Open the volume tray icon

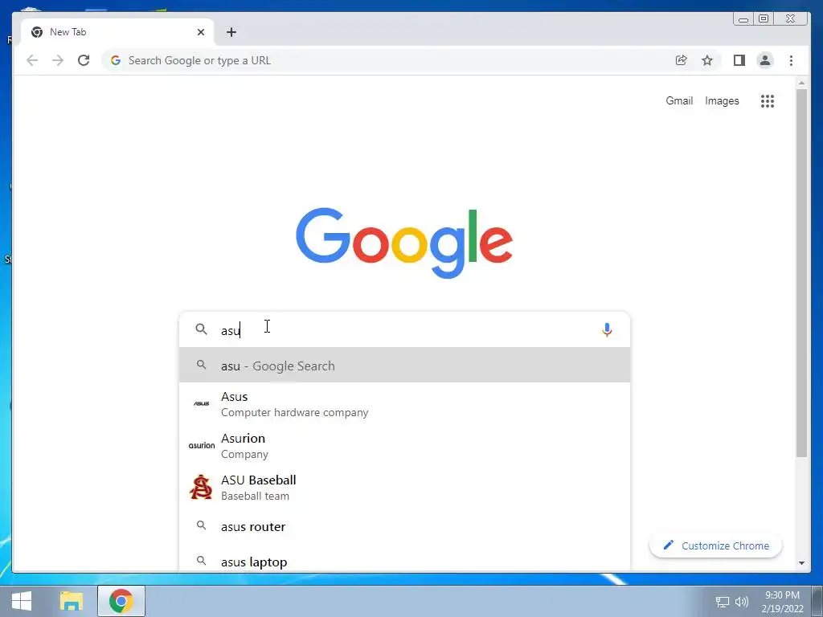coord(742,602)
